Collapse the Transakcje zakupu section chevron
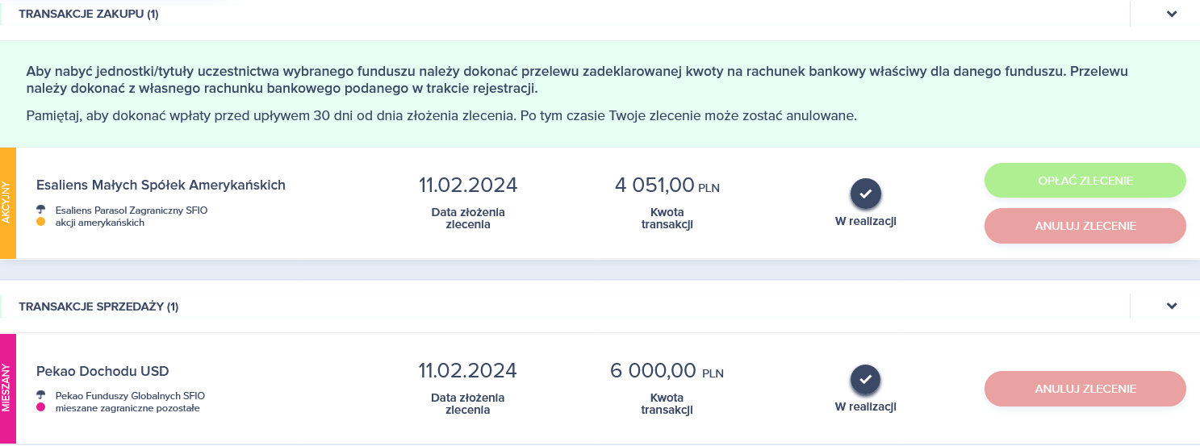The width and height of the screenshot is (1200, 446). (x=1172, y=14)
